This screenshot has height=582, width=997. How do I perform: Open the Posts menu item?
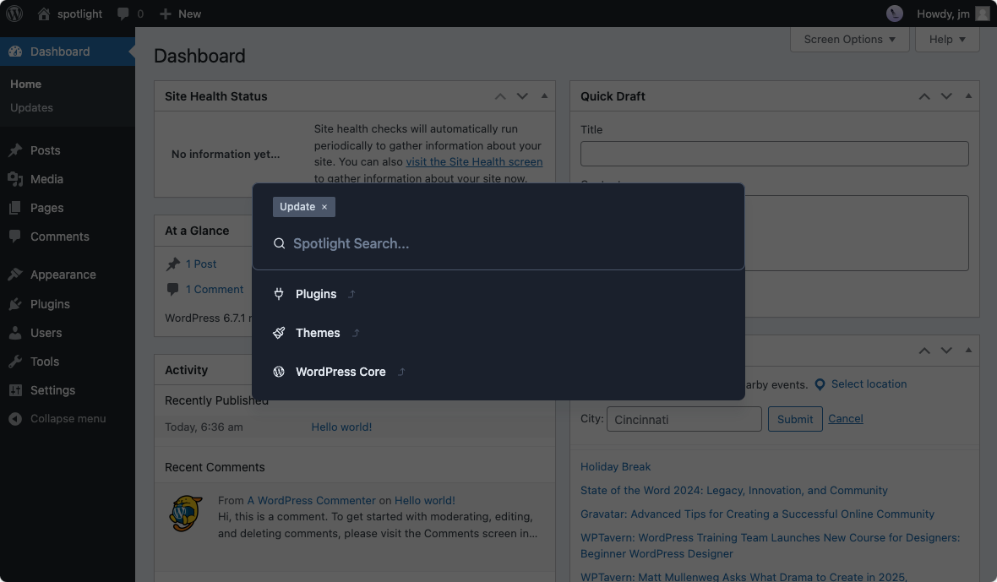point(68,150)
